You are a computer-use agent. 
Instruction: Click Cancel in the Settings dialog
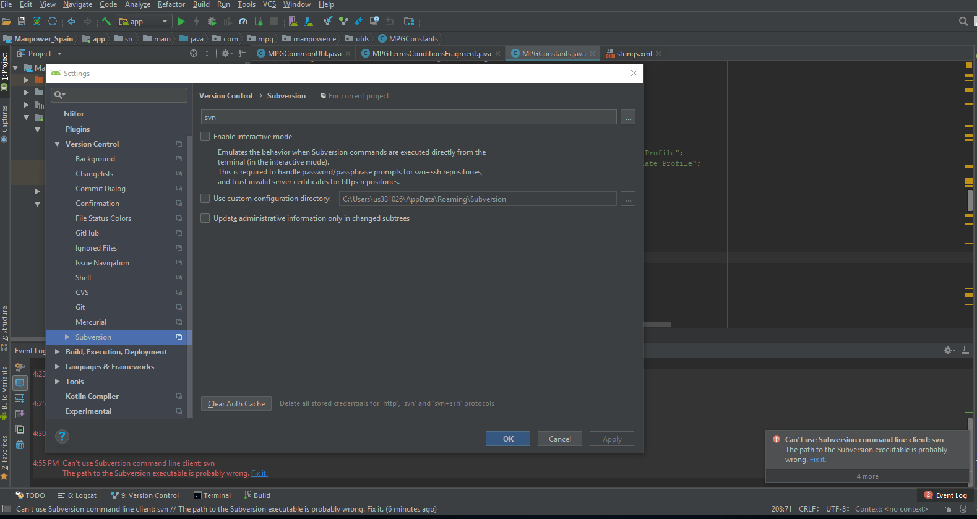[560, 439]
